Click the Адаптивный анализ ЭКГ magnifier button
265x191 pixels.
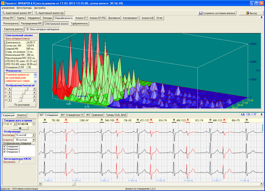[x=17, y=13]
